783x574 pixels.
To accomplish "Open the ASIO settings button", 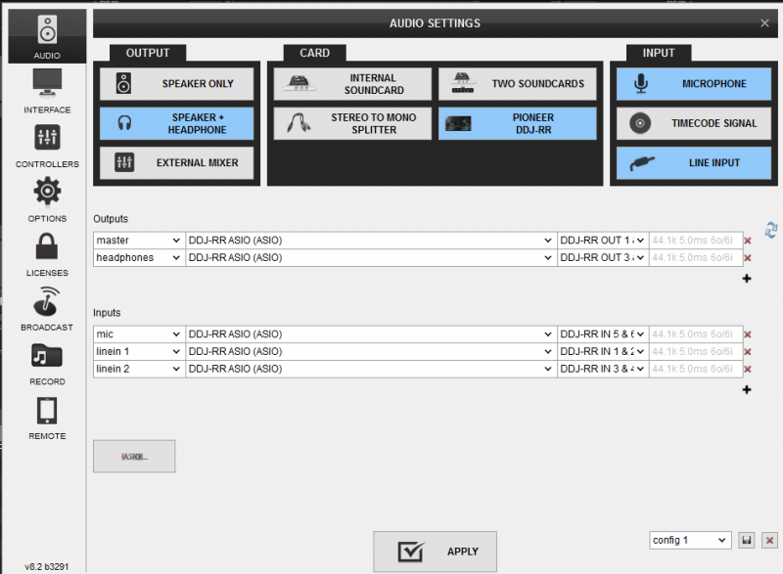I will 134,457.
